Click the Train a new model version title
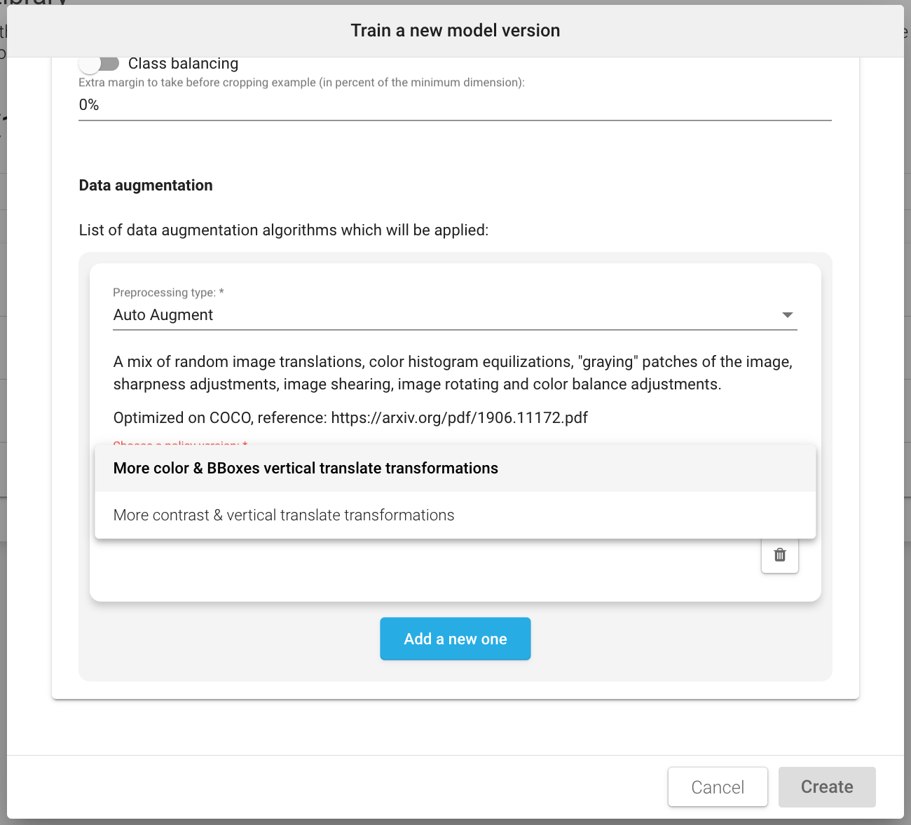911x825 pixels. click(455, 31)
